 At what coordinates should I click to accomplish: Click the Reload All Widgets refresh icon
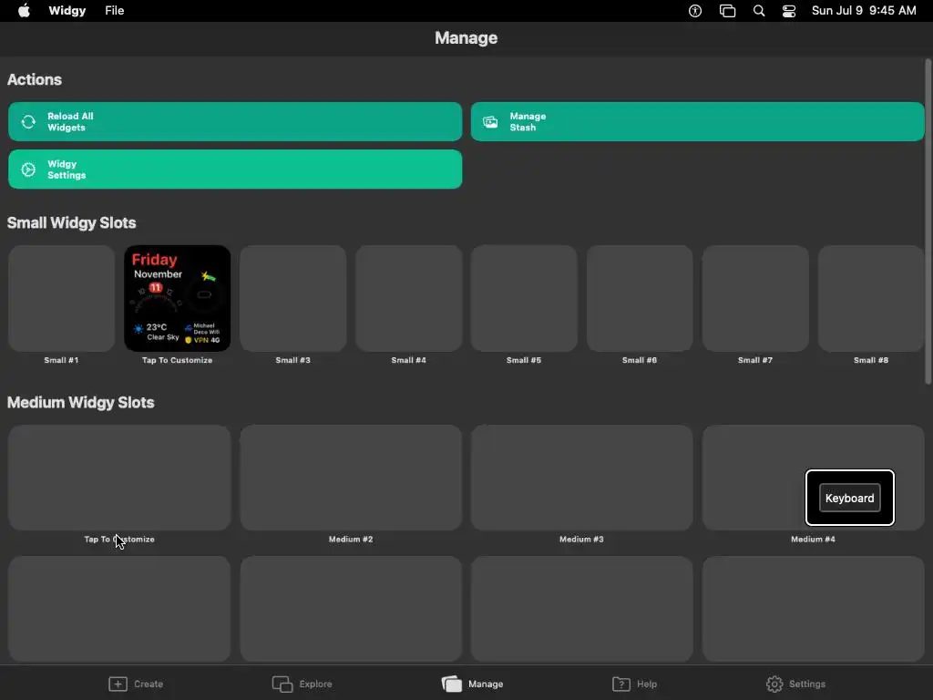coord(28,122)
